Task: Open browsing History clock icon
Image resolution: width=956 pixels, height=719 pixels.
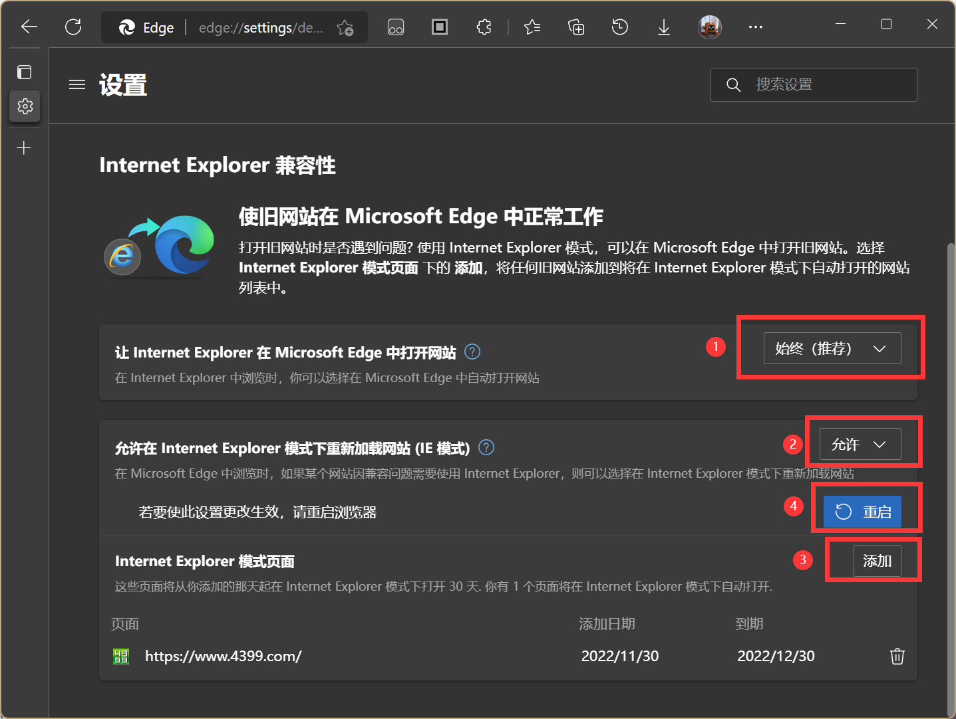Action: point(620,27)
